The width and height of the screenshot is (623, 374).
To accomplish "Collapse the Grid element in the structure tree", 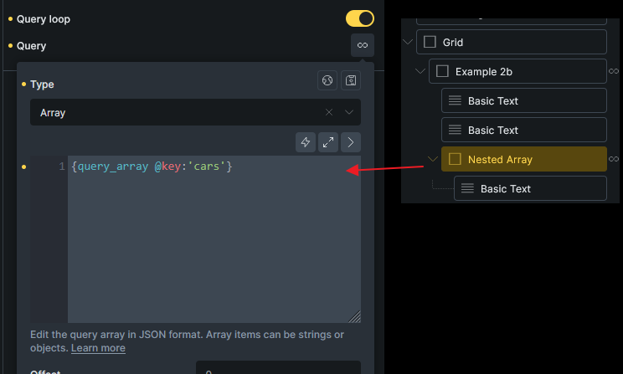I will click(408, 42).
